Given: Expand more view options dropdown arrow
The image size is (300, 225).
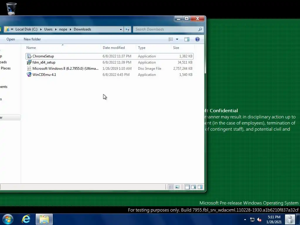Looking at the screenshot, I should click(177, 39).
